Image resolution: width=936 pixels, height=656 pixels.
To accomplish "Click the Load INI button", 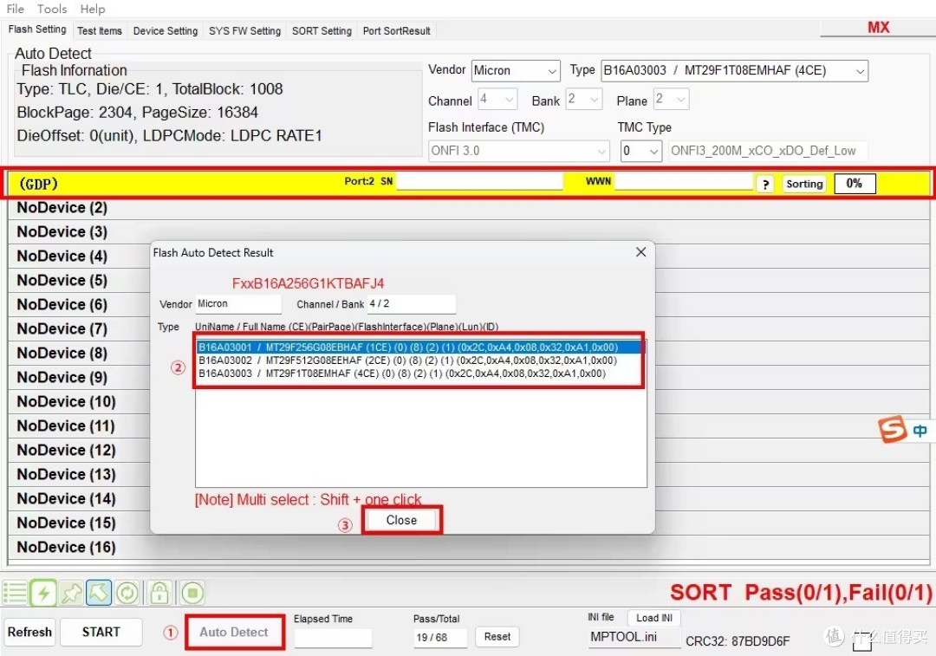I will point(654,618).
